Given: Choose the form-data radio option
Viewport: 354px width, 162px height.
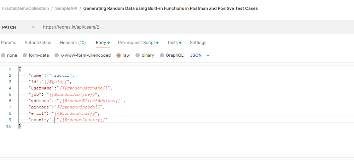Looking at the screenshot, I should 25,55.
